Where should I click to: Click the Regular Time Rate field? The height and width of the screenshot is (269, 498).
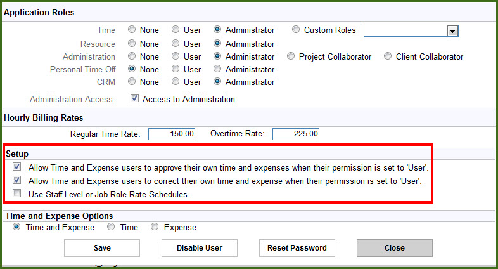tap(172, 134)
